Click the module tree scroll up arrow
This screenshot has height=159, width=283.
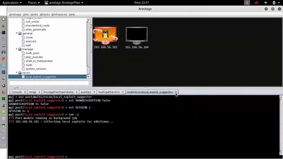[x=88, y=20]
